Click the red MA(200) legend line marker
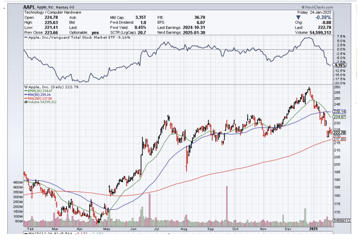 tap(25, 99)
